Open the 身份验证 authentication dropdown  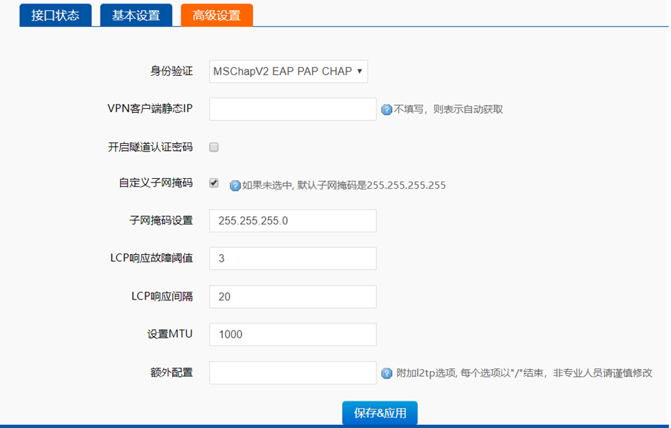click(289, 71)
